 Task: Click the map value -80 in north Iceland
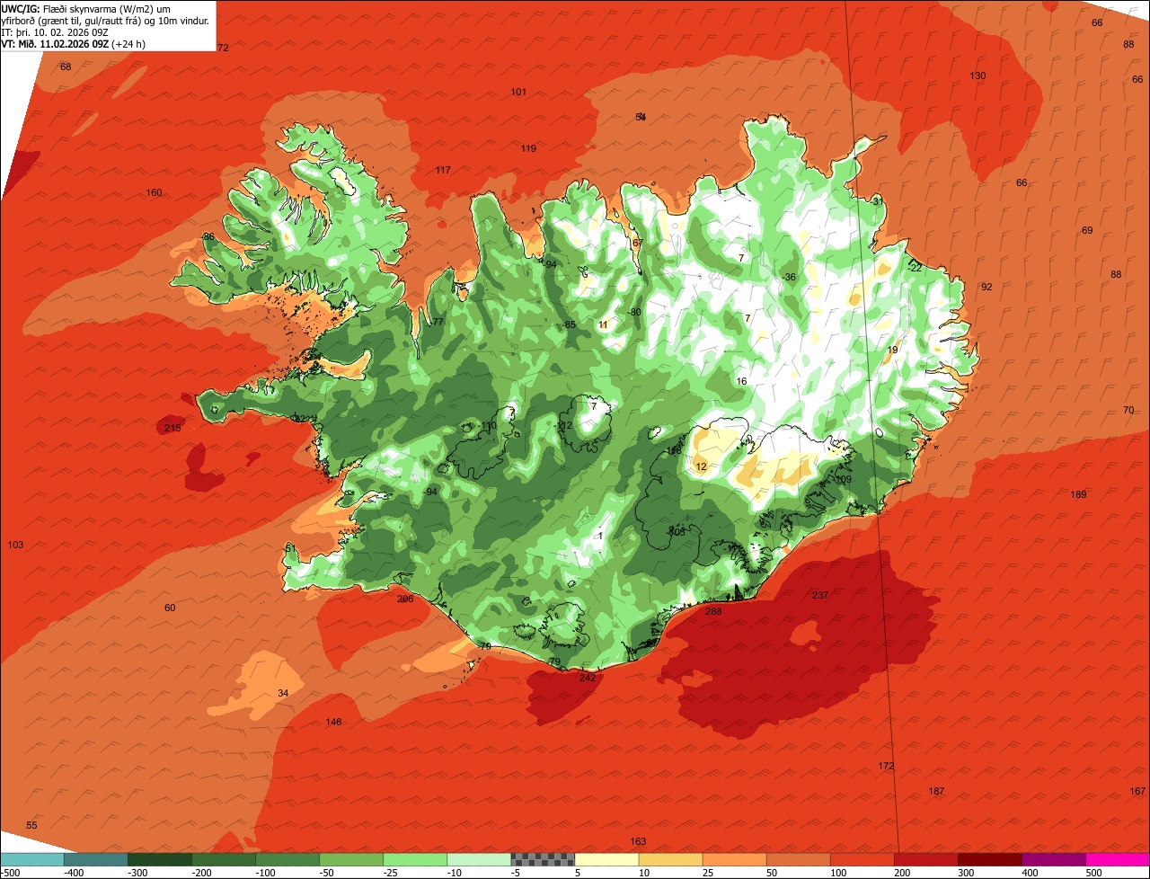(634, 312)
